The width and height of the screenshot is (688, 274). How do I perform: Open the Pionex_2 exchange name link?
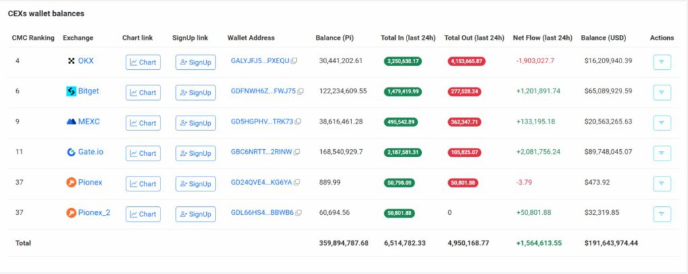point(94,213)
